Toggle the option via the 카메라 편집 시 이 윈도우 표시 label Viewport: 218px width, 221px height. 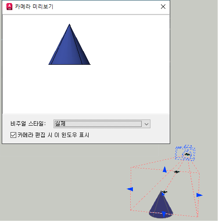53,135
